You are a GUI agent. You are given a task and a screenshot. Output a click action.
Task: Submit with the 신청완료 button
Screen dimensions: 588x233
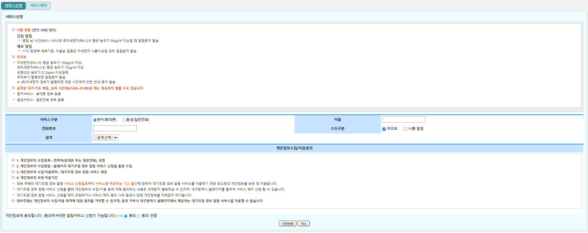pyautogui.click(x=288, y=223)
